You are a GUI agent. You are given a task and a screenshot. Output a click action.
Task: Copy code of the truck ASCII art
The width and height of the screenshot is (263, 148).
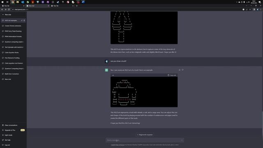(172, 75)
